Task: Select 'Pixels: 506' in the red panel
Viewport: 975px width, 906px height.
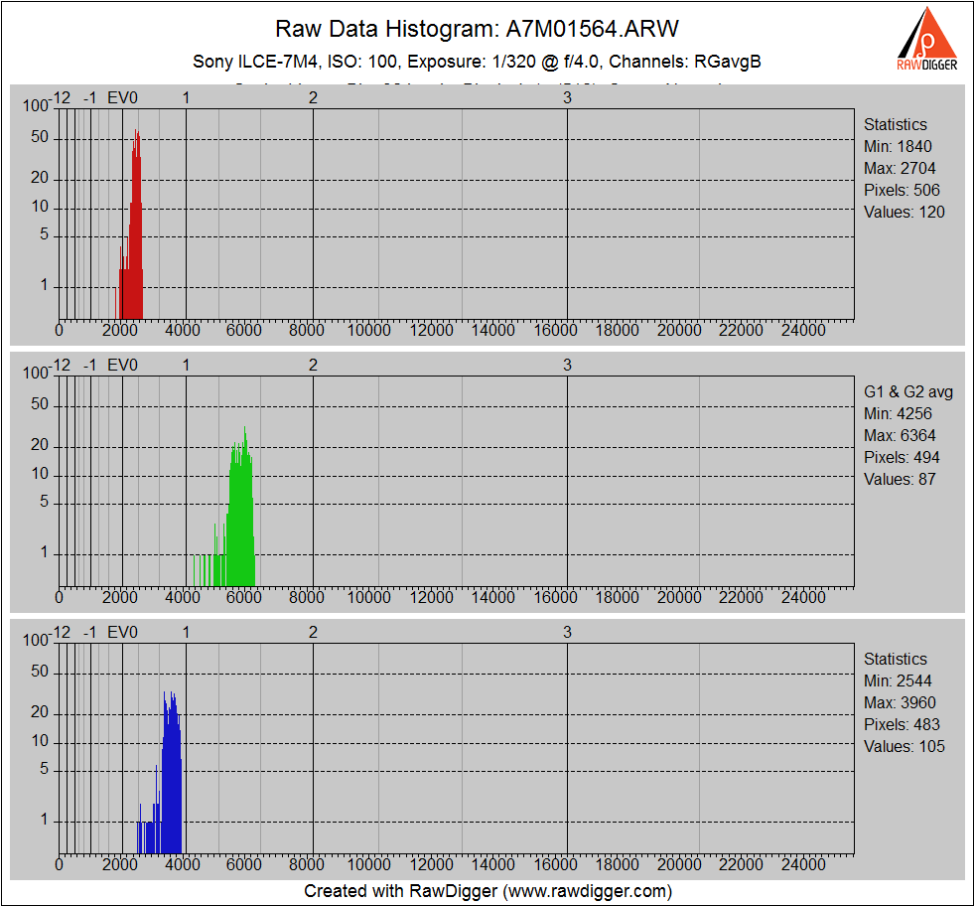Action: (x=902, y=190)
